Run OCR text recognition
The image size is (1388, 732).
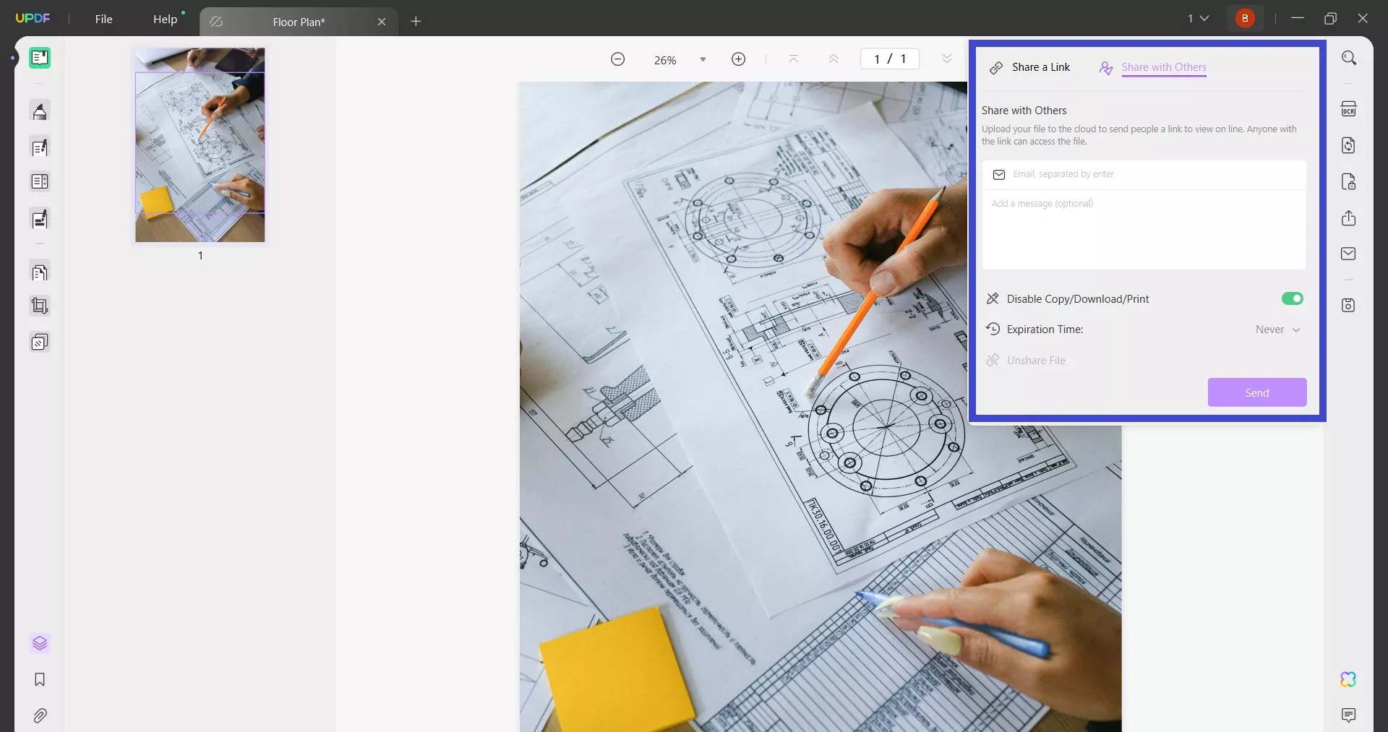(1348, 109)
